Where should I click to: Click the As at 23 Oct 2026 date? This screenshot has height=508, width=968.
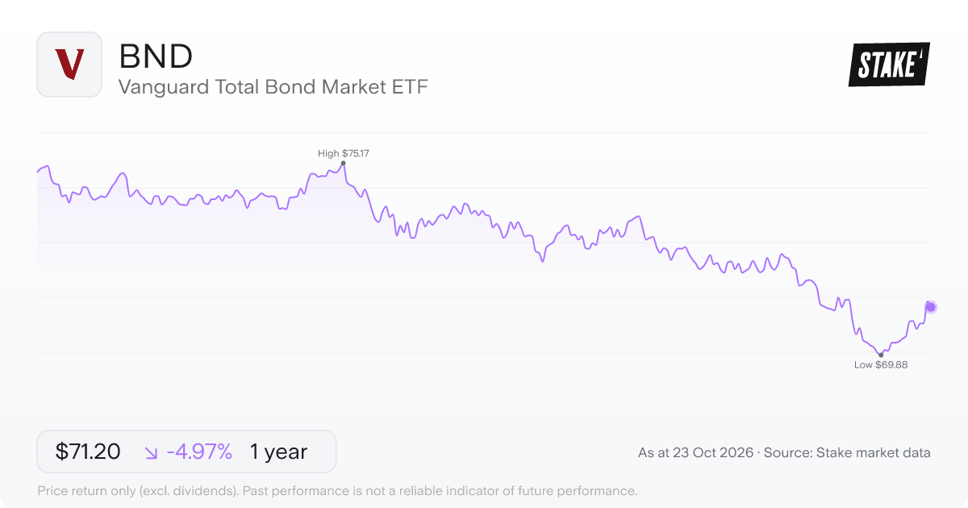(695, 452)
